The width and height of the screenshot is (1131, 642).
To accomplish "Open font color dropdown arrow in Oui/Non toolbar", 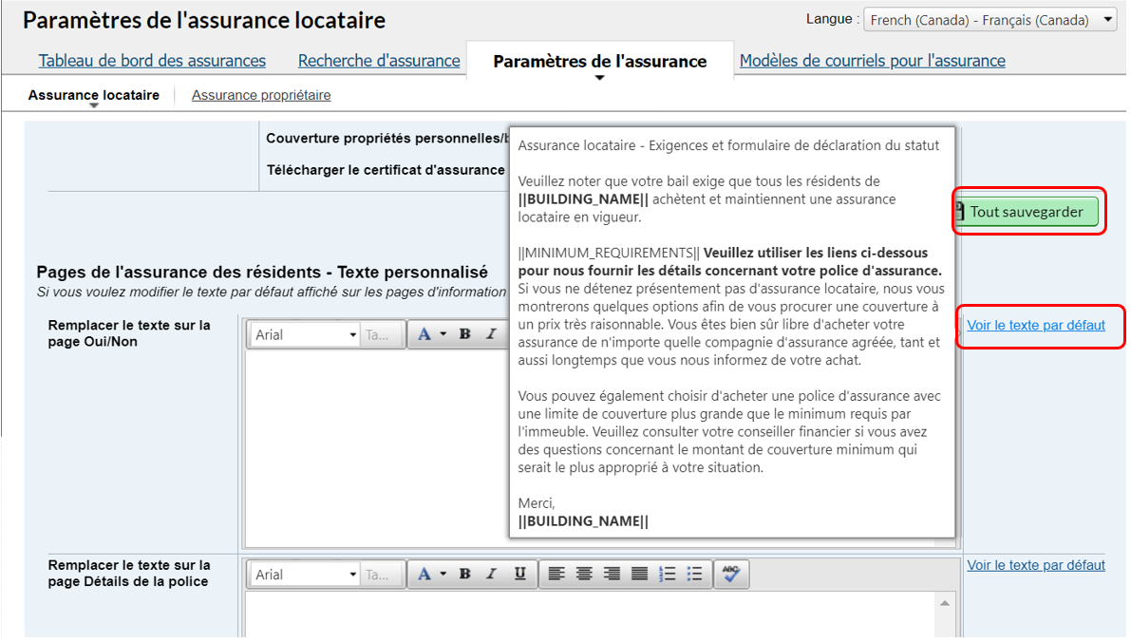I will tap(443, 334).
